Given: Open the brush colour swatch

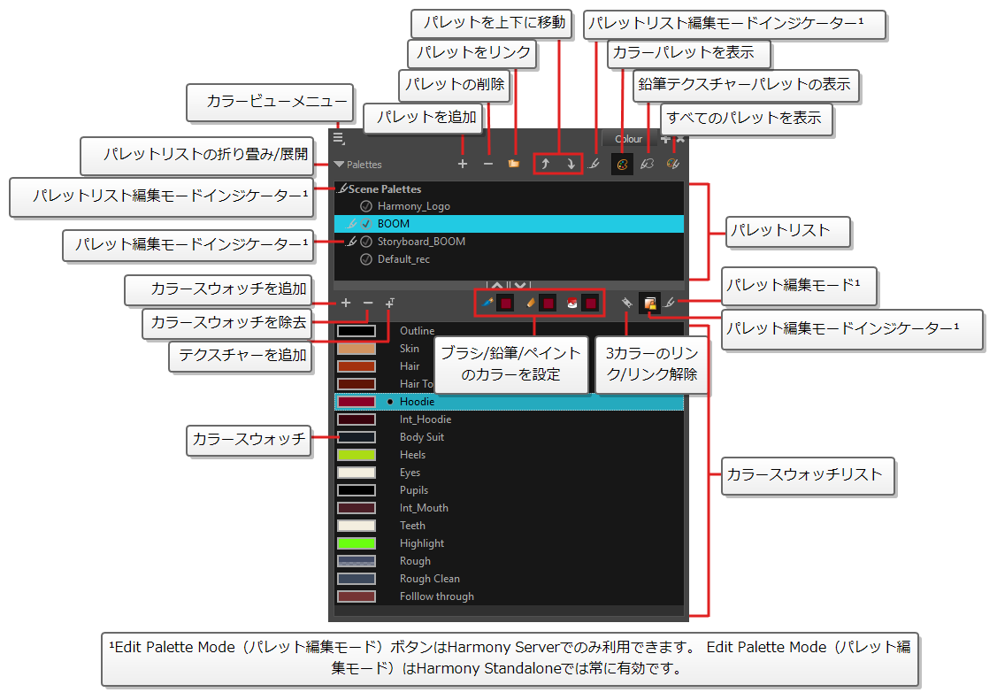Looking at the screenshot, I should click(x=505, y=304).
